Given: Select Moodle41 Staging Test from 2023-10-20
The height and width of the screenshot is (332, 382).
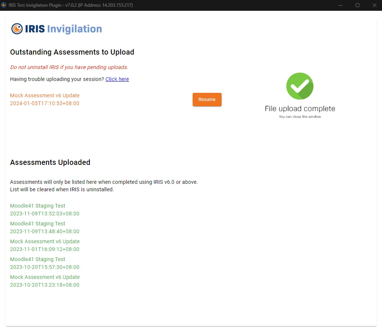Looking at the screenshot, I should (x=37, y=259).
